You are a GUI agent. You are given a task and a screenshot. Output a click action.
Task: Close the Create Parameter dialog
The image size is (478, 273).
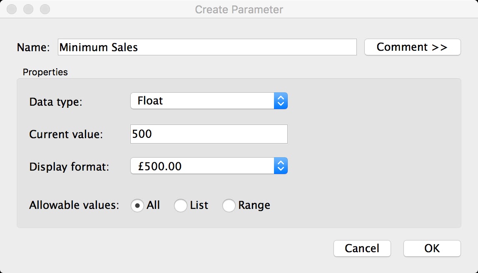pos(11,9)
